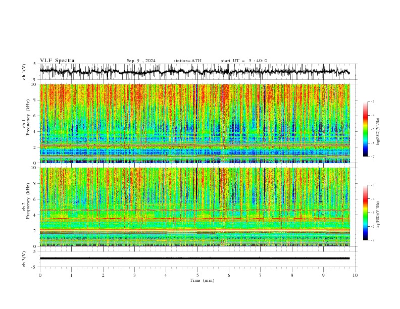Click the ch.1 colorbar 'log(PSD)(V²/Hz)' label
The width and height of the screenshot is (400, 309).
point(378,132)
